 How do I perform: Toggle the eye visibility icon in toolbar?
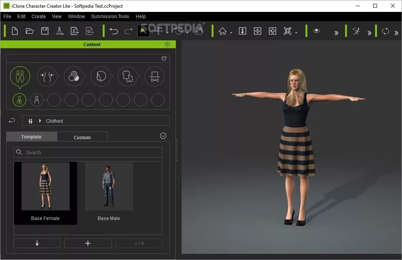click(x=316, y=31)
